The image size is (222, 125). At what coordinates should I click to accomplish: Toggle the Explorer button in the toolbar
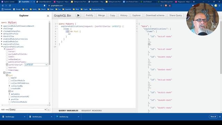tap(137, 15)
